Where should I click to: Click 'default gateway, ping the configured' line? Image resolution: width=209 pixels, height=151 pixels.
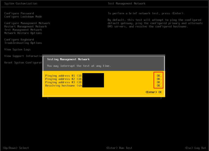point(155,23)
